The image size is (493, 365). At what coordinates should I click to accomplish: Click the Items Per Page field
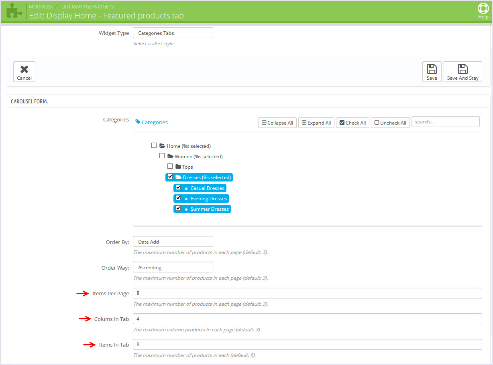pos(307,293)
